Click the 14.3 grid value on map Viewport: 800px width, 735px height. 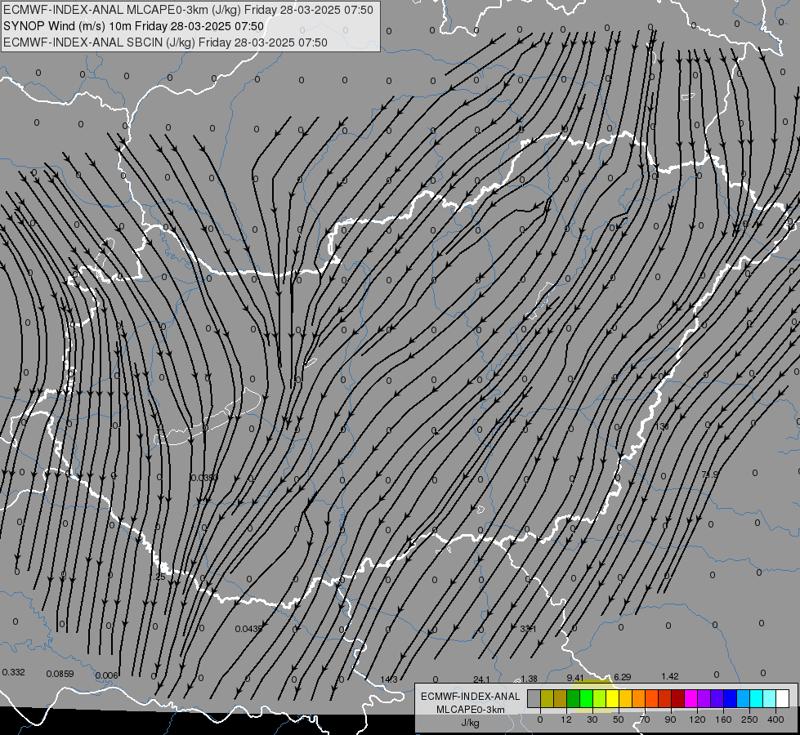click(389, 679)
